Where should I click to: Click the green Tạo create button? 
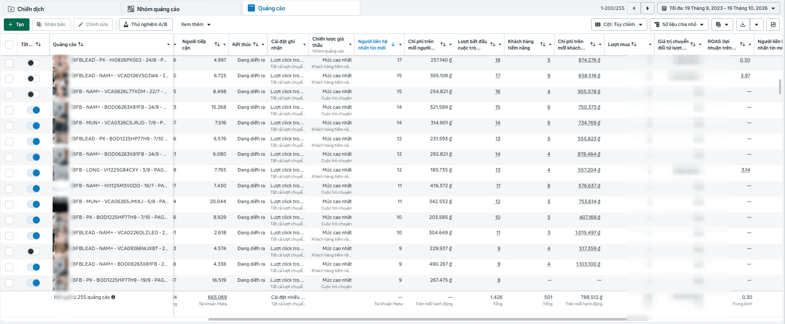(x=17, y=24)
